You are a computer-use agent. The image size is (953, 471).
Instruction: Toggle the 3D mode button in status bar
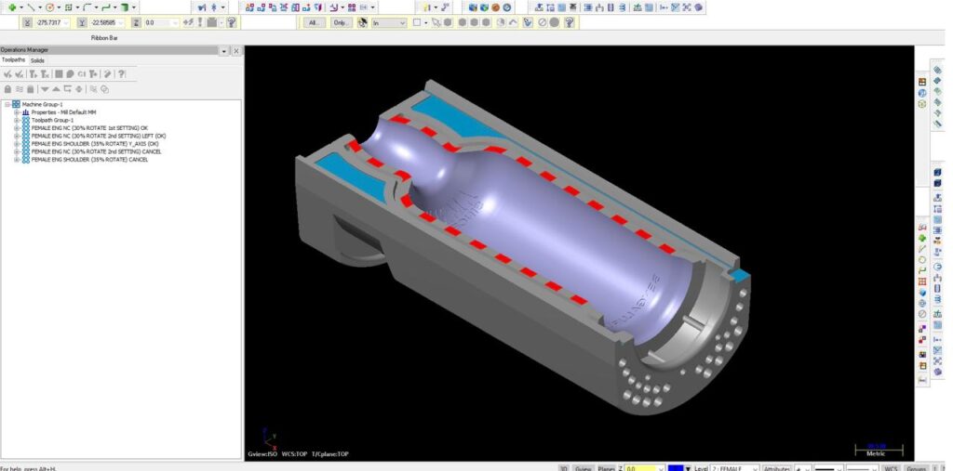562,469
